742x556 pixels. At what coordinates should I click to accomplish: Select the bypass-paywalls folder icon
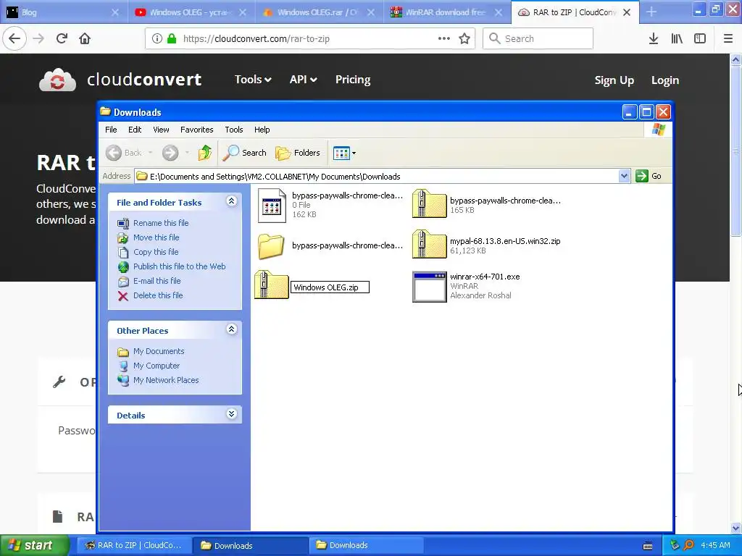point(271,246)
